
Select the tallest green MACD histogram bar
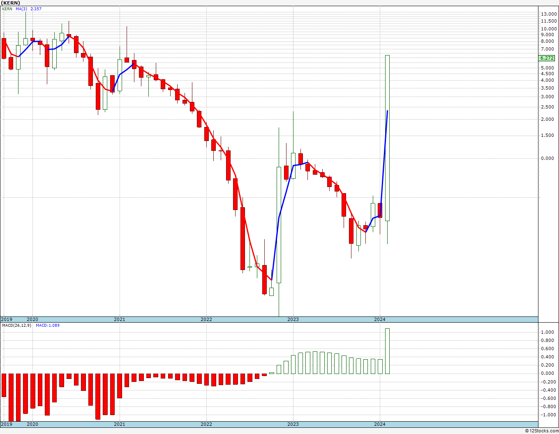[387, 351]
